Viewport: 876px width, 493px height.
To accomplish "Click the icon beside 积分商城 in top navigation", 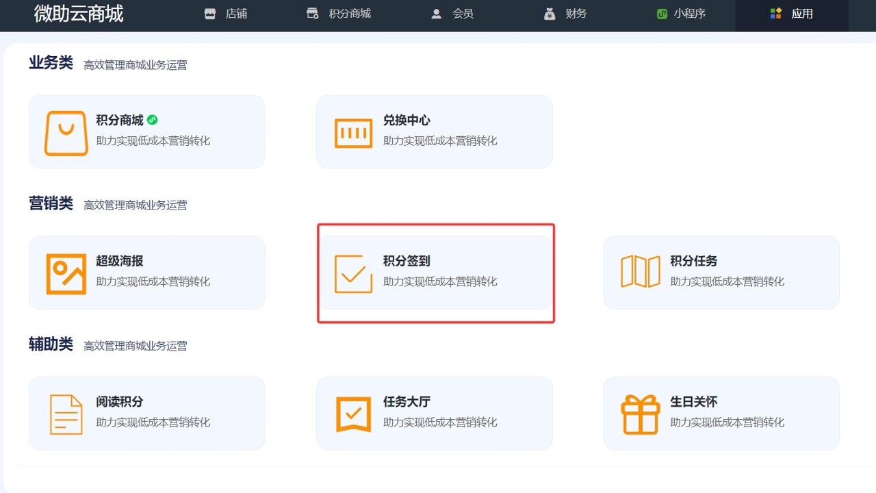I will 313,14.
